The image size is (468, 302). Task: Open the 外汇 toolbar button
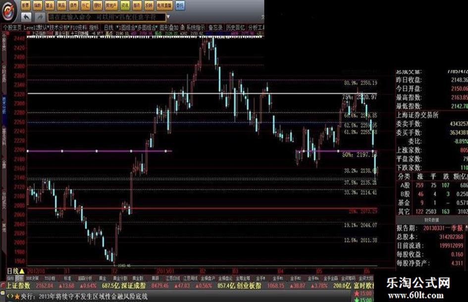tap(85, 5)
